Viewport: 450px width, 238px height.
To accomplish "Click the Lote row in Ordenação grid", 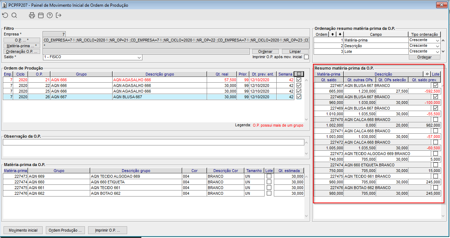I will coord(377,51).
